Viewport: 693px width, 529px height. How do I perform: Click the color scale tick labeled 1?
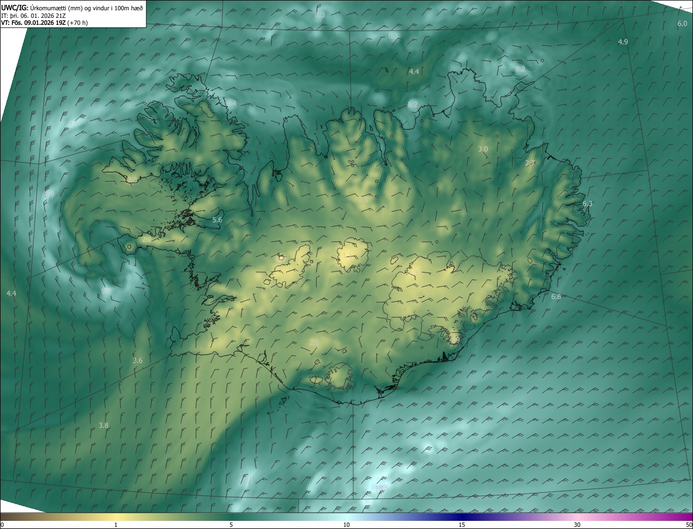pos(116,525)
